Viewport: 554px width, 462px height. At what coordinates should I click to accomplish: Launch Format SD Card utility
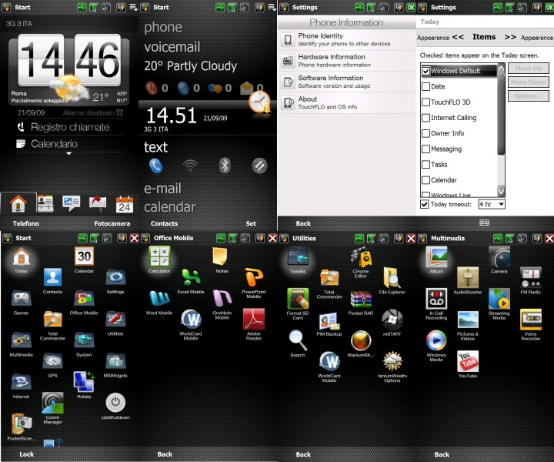click(x=298, y=299)
